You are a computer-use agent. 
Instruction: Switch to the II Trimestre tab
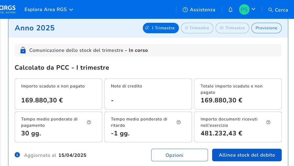click(197, 28)
